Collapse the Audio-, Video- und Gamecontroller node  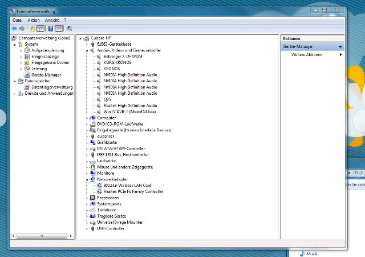pyautogui.click(x=87, y=50)
